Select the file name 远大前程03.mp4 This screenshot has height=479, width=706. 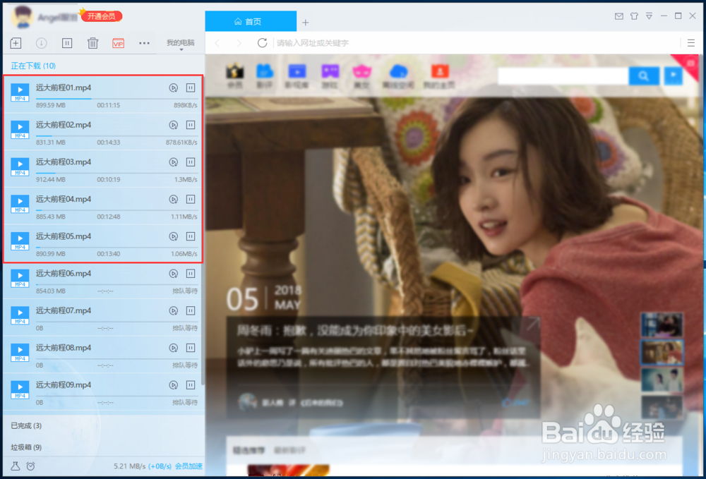pyautogui.click(x=64, y=162)
